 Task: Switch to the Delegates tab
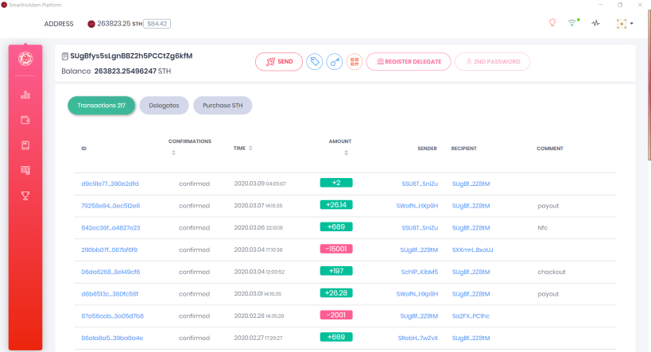click(x=164, y=106)
